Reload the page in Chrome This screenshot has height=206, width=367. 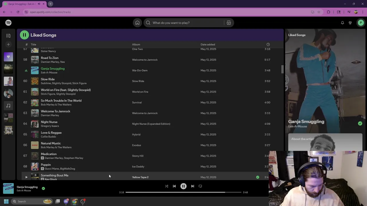tap(18, 12)
